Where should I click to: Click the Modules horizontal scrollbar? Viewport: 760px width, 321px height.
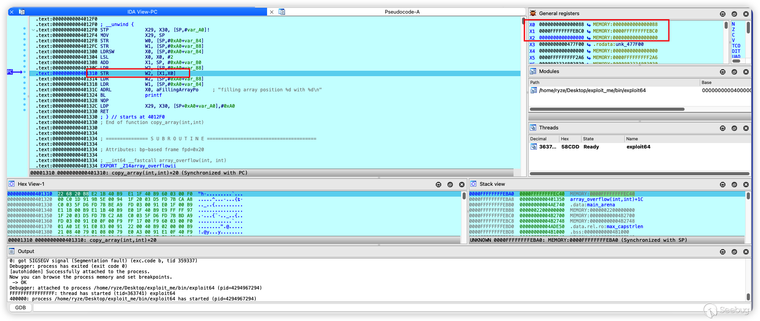point(606,109)
